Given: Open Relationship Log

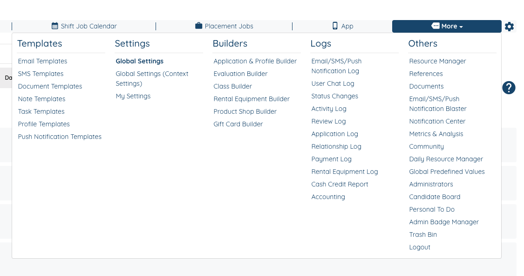Looking at the screenshot, I should click(336, 146).
